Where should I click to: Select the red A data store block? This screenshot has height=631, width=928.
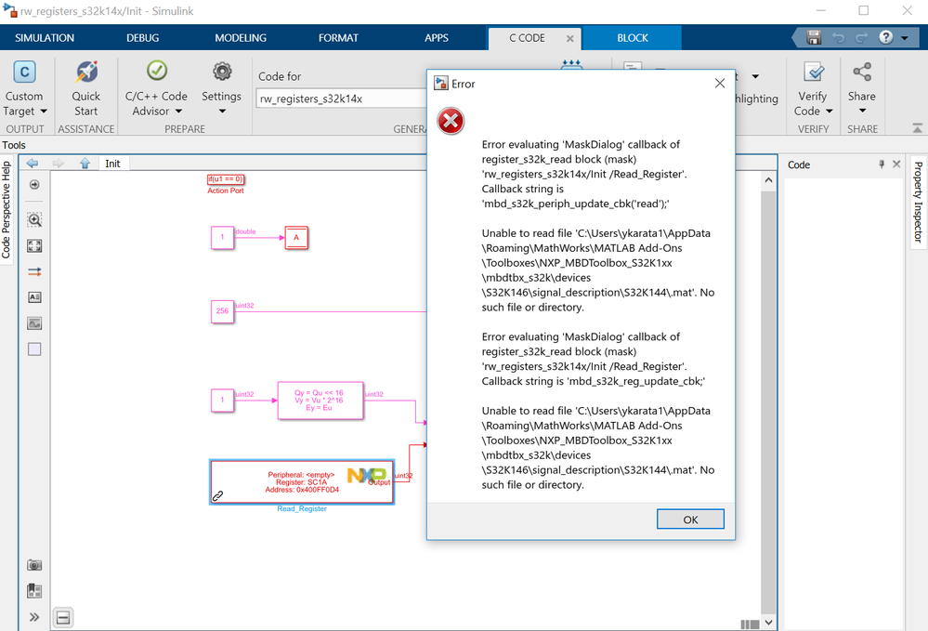point(296,237)
